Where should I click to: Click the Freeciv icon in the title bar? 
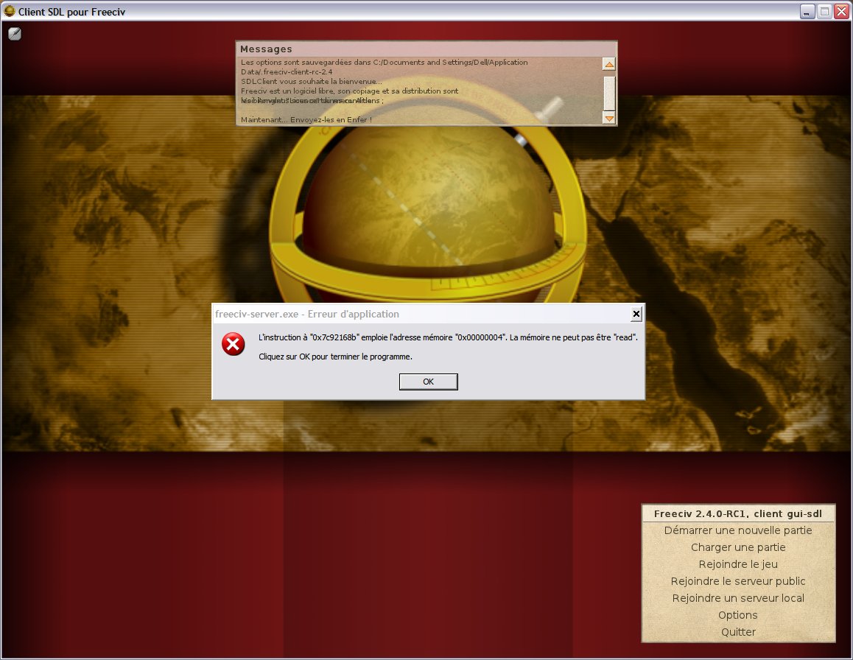pyautogui.click(x=10, y=11)
